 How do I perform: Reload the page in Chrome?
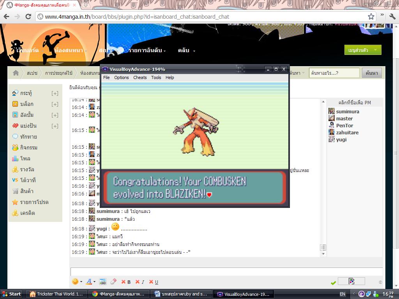pos(28,16)
